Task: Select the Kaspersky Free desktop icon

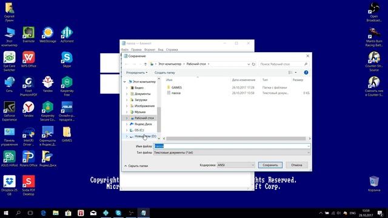Action: coord(67,86)
